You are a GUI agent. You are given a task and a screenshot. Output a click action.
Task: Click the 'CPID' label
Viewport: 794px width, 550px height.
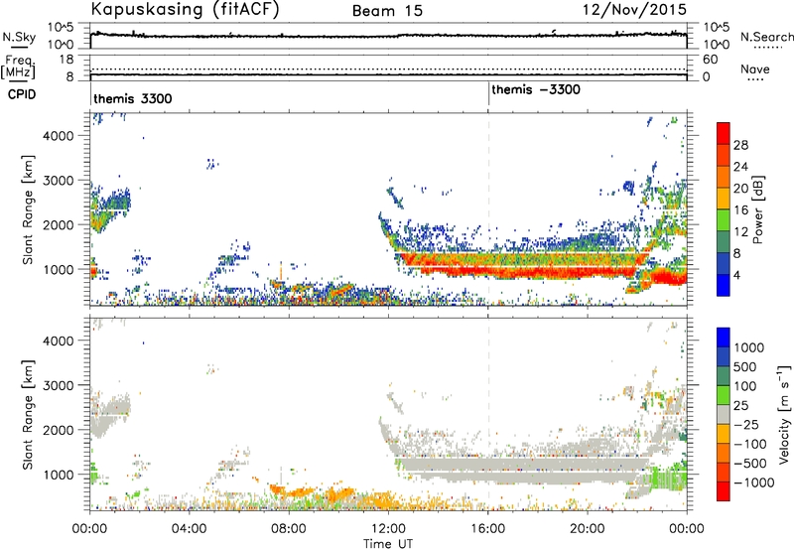point(22,94)
